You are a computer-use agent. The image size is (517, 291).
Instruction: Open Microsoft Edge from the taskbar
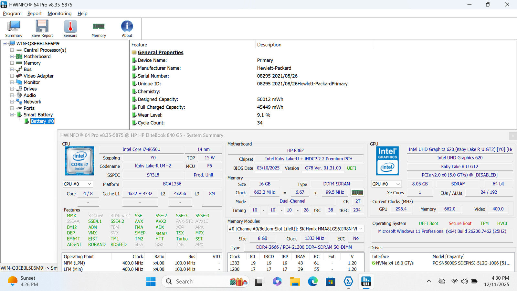point(312,282)
